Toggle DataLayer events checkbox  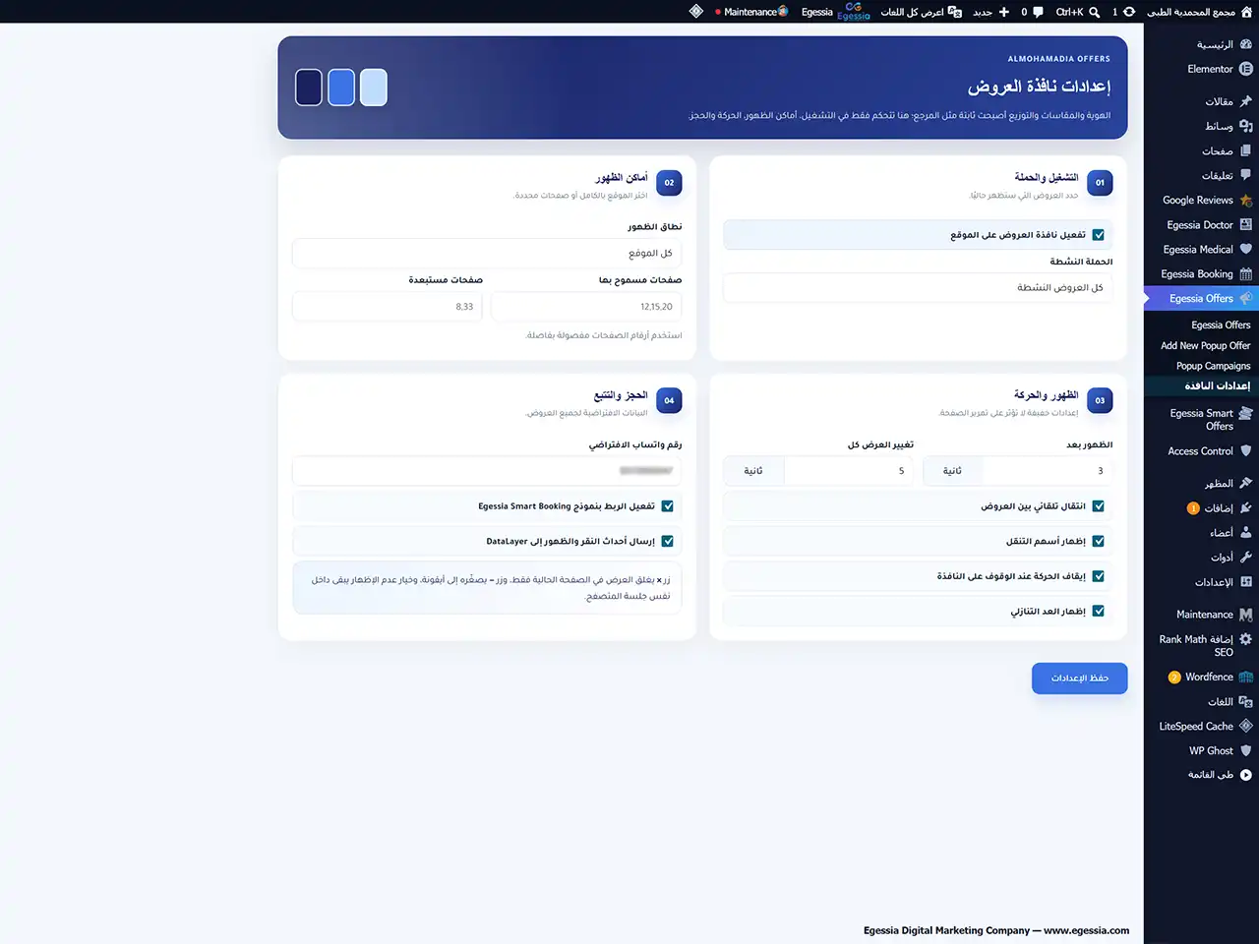(668, 541)
